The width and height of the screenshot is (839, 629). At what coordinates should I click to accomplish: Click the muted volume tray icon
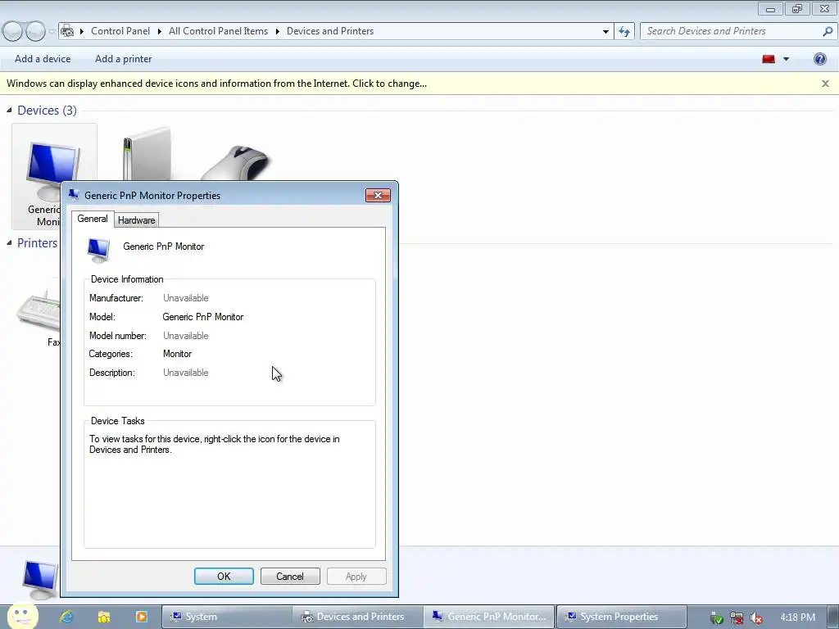click(x=756, y=618)
